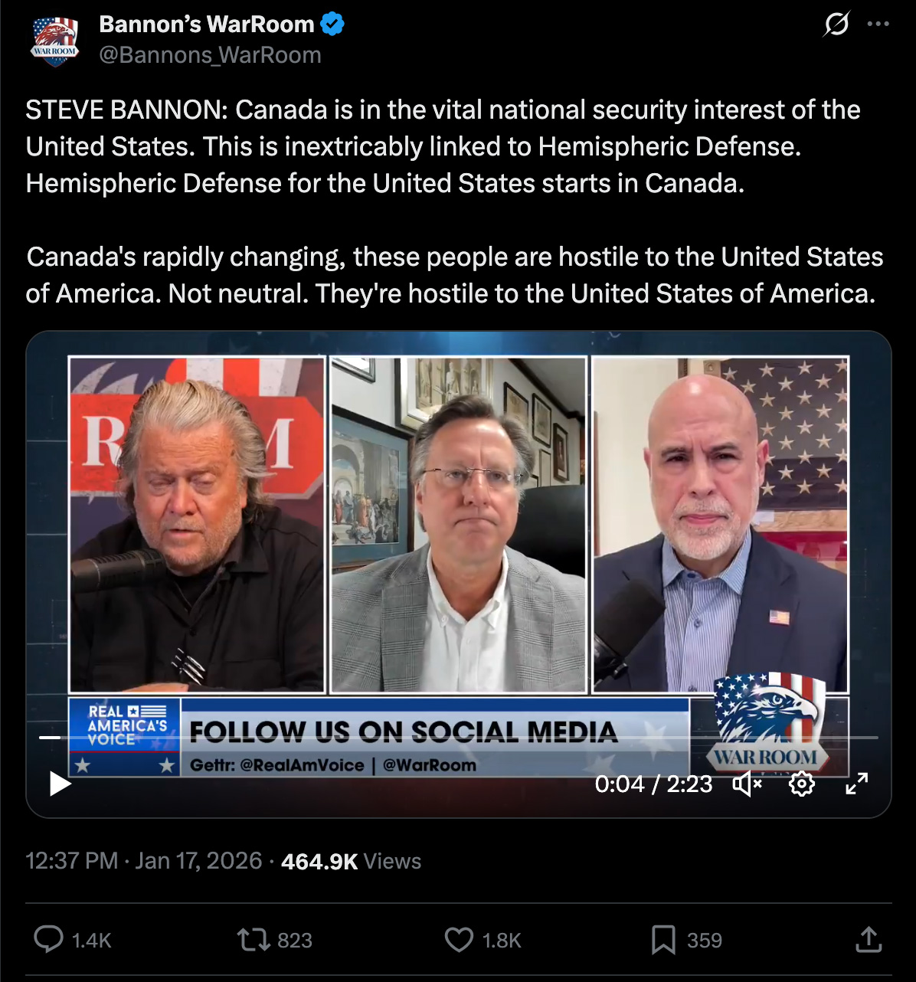The width and height of the screenshot is (916, 982).
Task: Open the Bannon's WarRoom display name link
Action: [x=206, y=25]
